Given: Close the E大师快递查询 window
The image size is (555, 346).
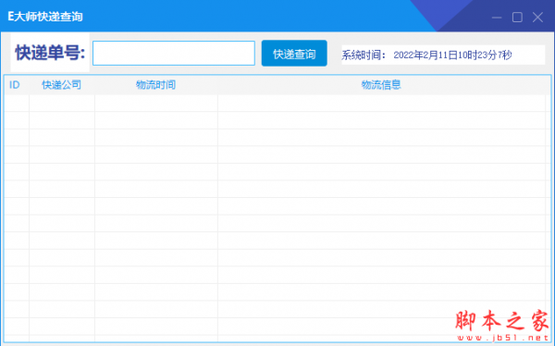Looking at the screenshot, I should click(x=537, y=17).
